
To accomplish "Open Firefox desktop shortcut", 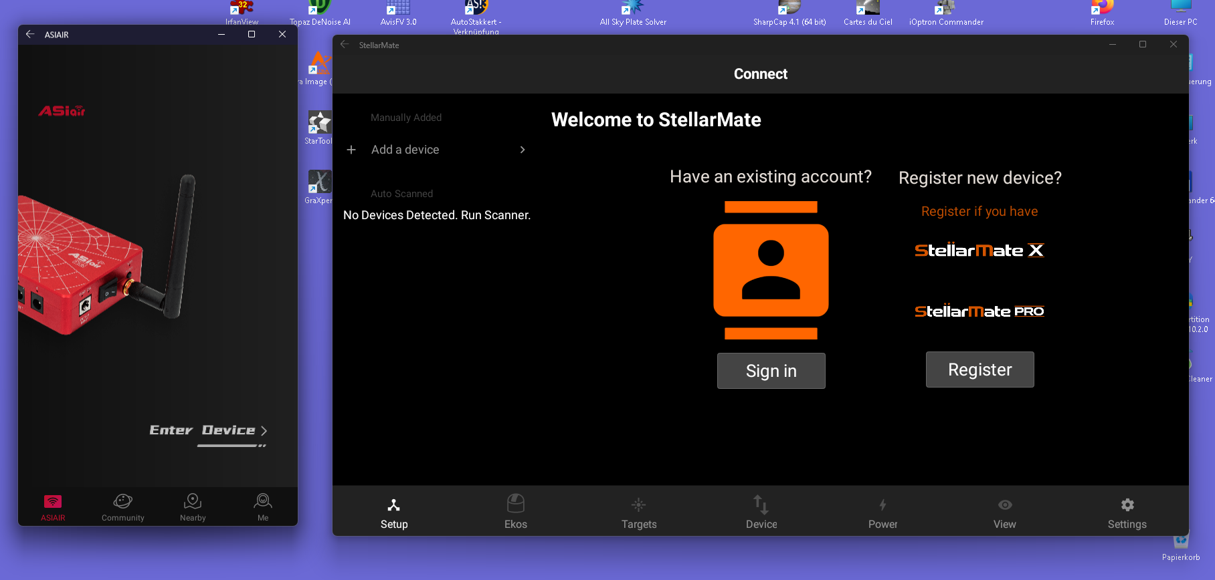I will [x=1103, y=13].
